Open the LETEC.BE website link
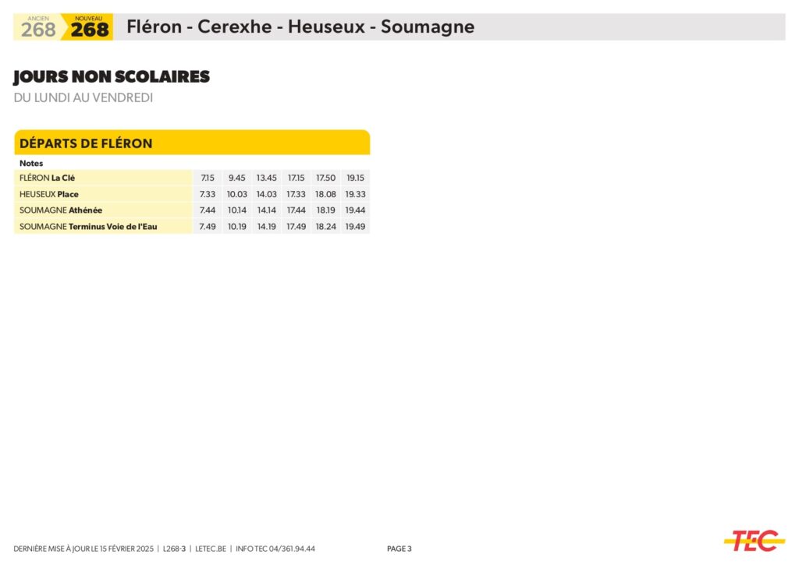This screenshot has width=799, height=565. (211, 549)
